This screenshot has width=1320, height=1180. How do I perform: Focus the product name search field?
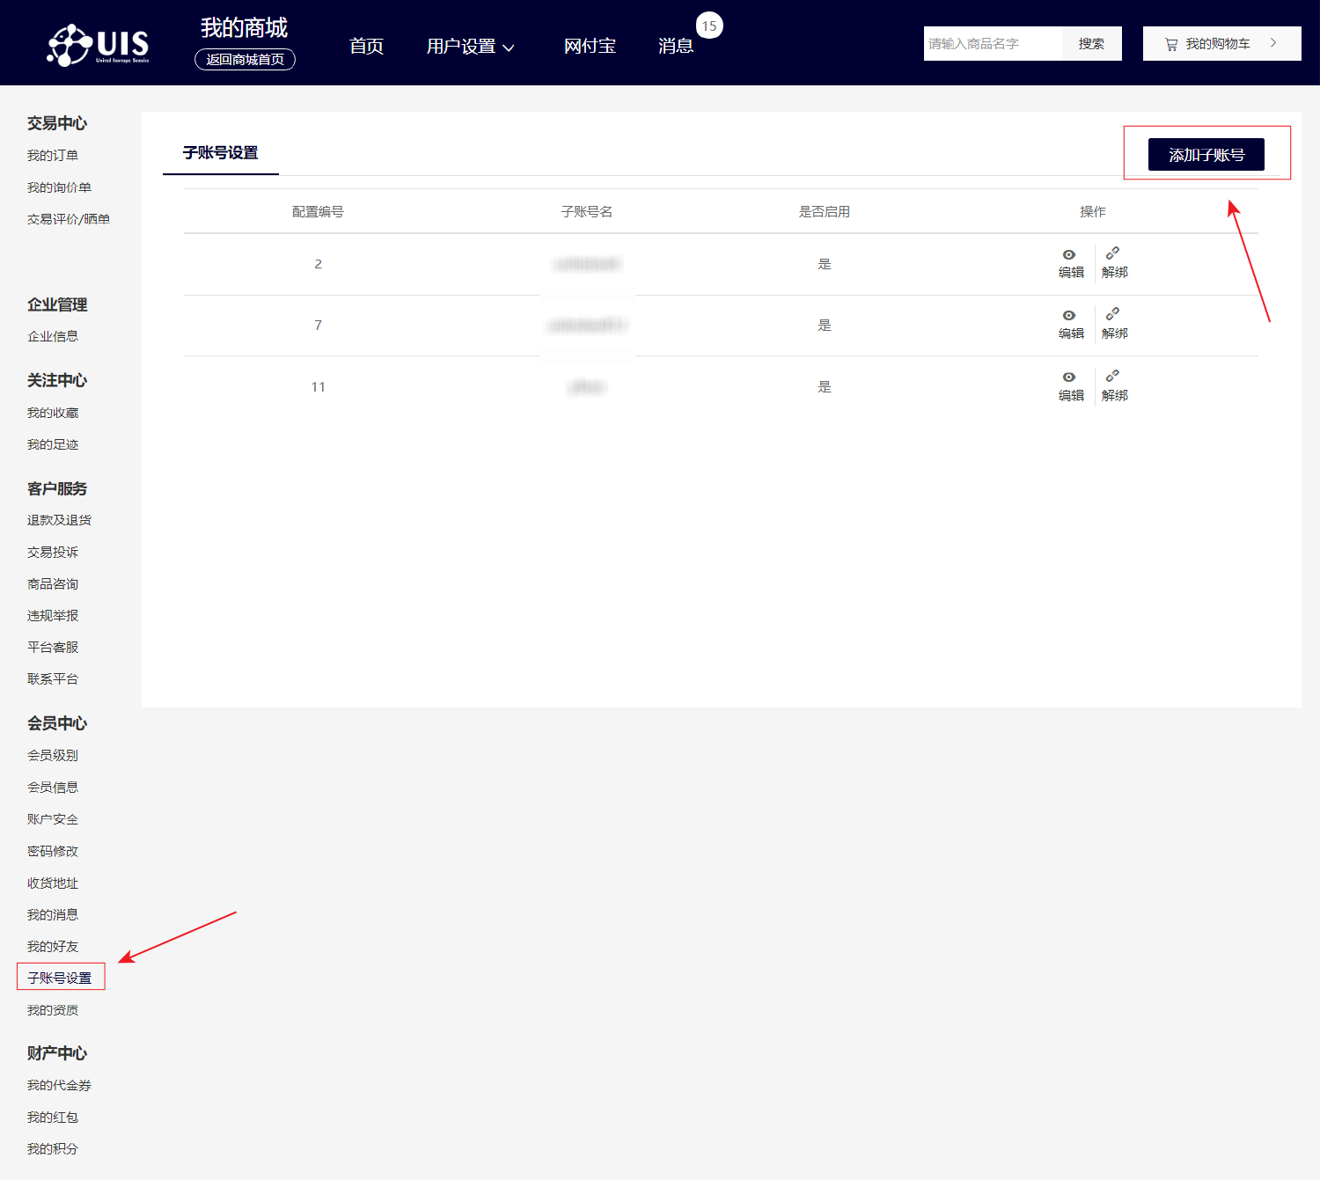point(993,43)
